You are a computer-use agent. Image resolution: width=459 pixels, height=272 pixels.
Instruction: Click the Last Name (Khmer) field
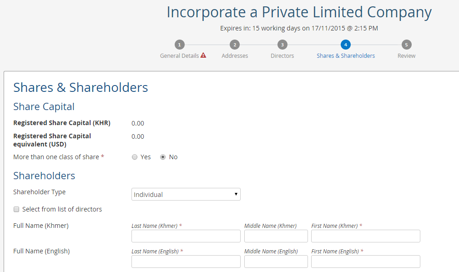click(x=186, y=236)
